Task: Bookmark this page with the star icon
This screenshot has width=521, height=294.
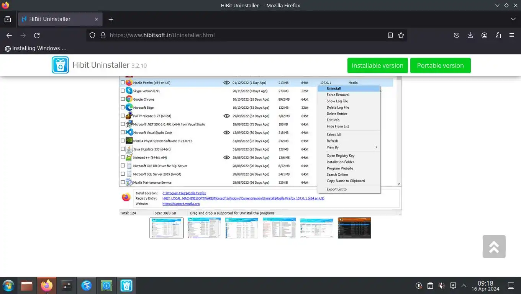Action: tap(401, 35)
